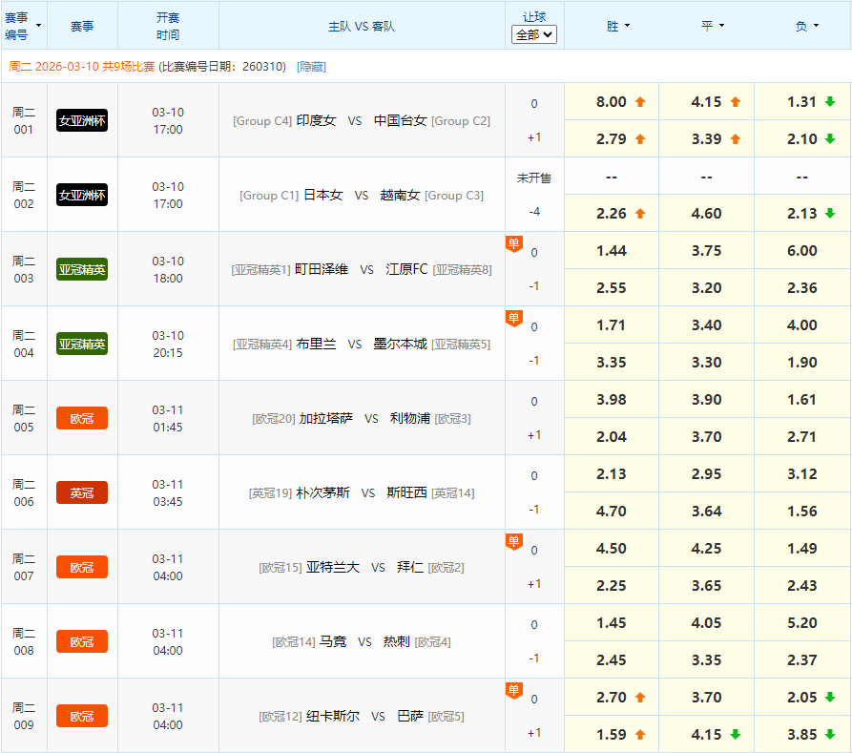Click 英冠 badge for match 006

(82, 493)
